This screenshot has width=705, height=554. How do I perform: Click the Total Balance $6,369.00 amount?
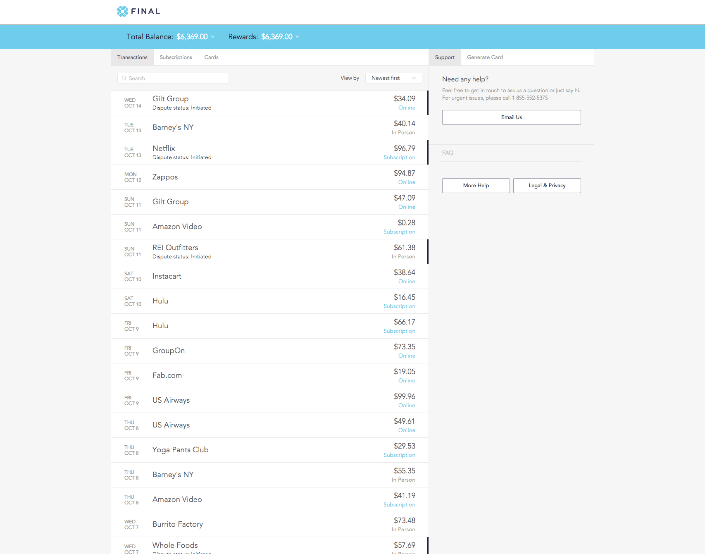pyautogui.click(x=192, y=37)
